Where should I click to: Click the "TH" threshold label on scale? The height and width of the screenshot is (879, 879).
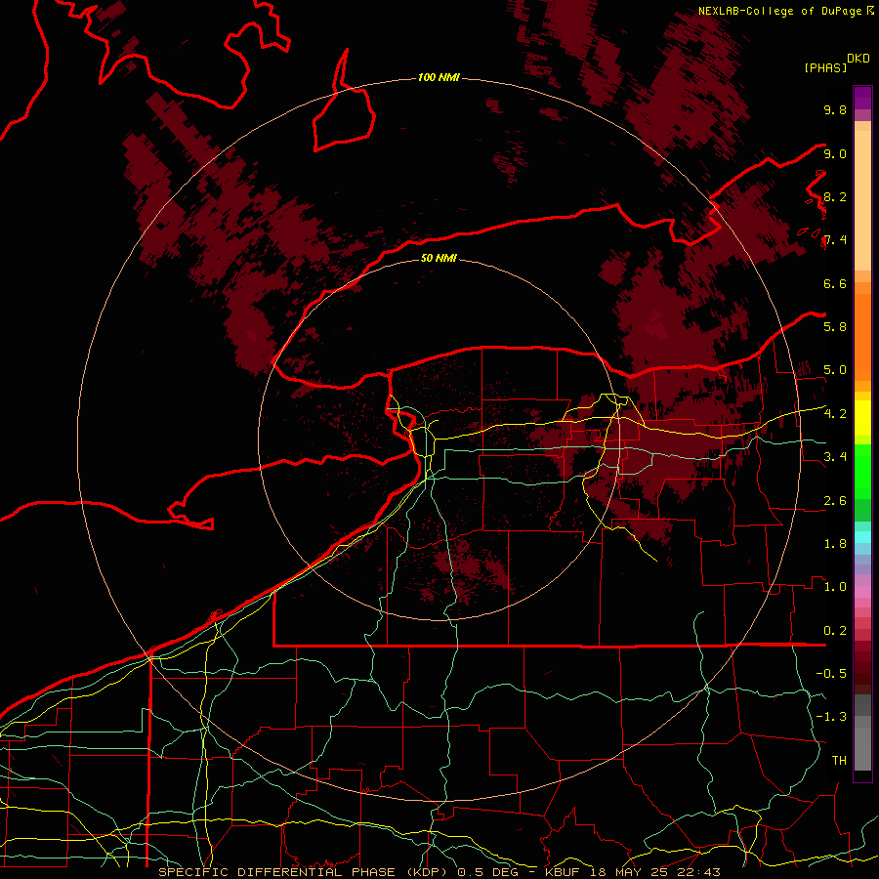(839, 760)
